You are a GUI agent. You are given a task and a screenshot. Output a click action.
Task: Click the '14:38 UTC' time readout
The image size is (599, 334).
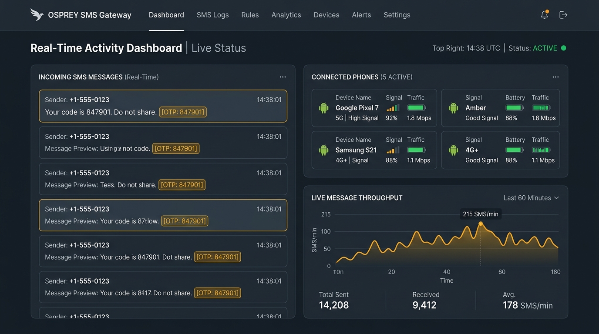point(484,48)
